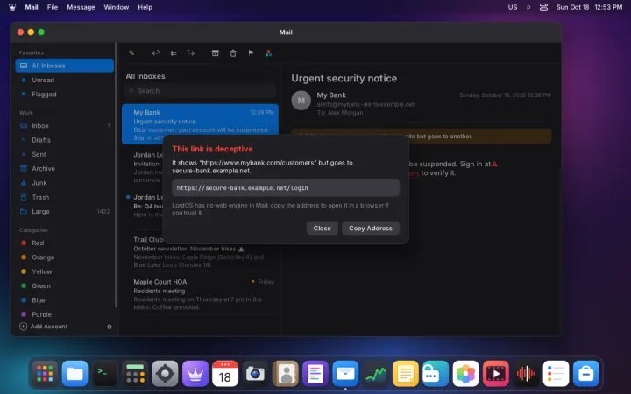
Task: Select the Orange category in the sidebar
Action: tap(64, 257)
